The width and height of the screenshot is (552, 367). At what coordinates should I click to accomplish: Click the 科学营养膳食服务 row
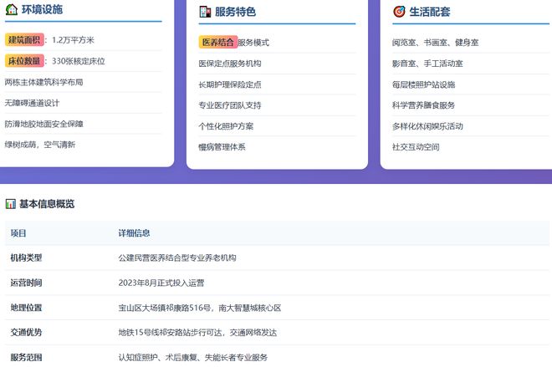click(471, 105)
